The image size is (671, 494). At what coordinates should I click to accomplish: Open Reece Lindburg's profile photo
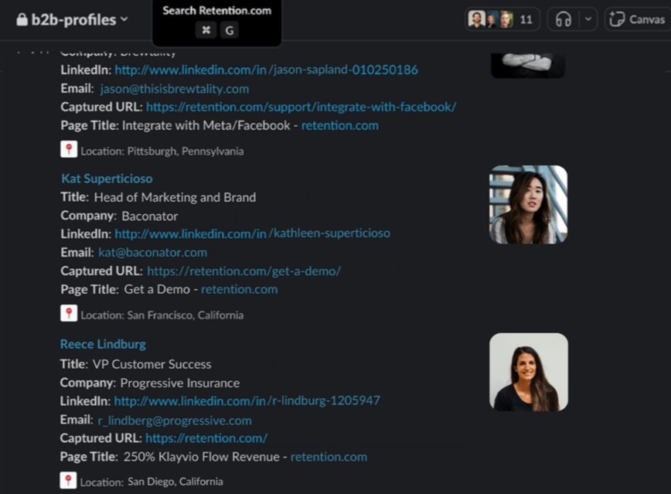529,372
